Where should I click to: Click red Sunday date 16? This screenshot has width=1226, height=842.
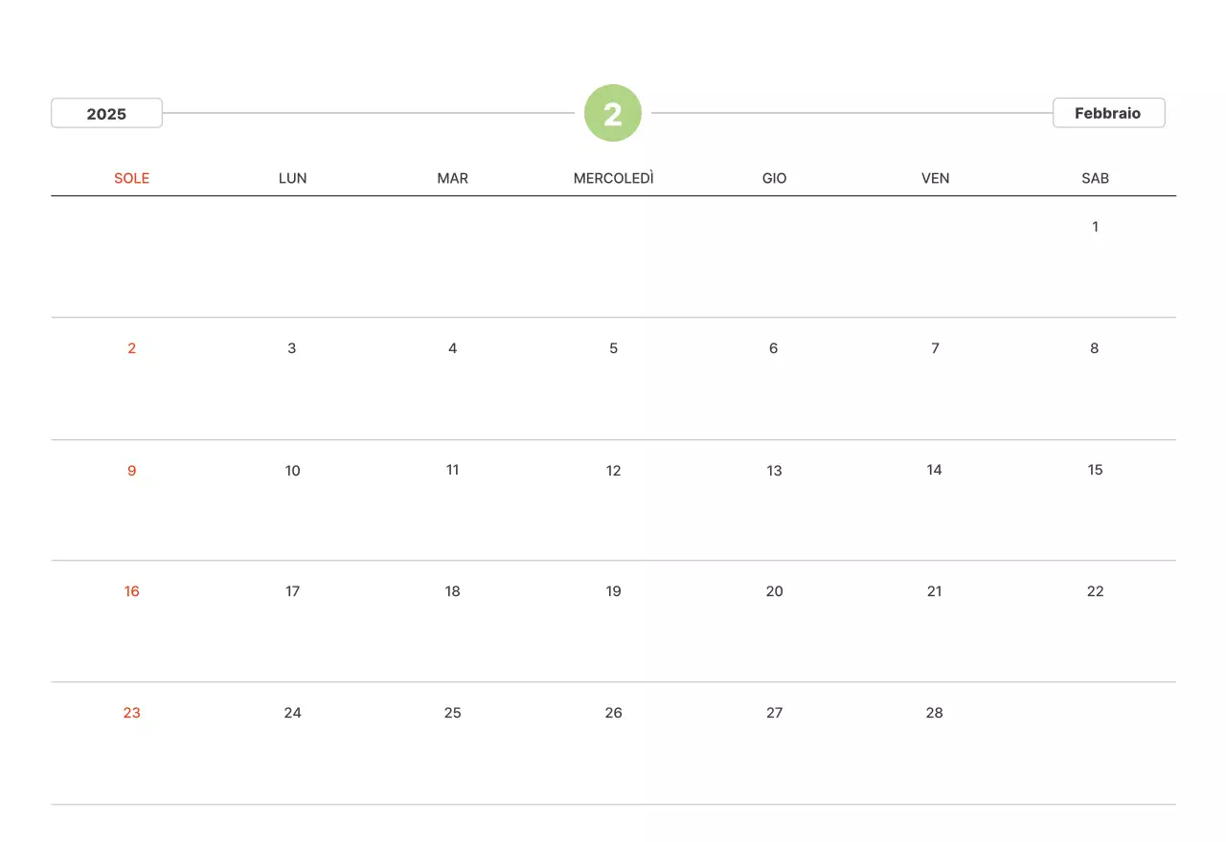coord(132,591)
